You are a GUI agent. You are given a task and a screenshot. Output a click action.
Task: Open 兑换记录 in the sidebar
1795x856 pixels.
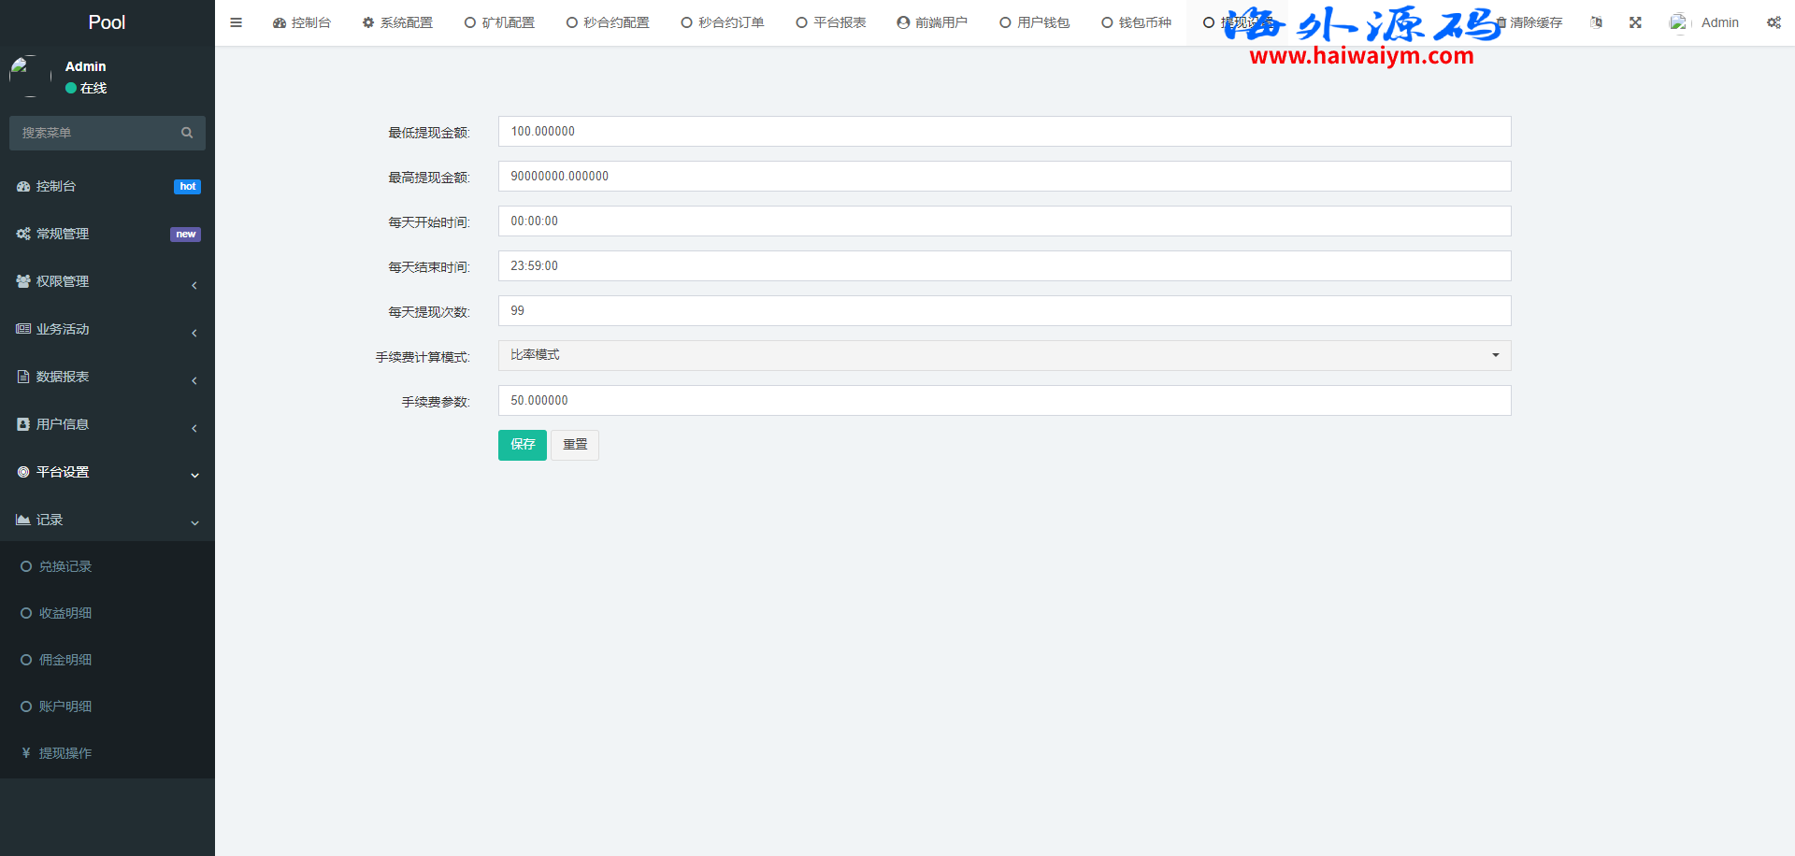click(x=65, y=567)
